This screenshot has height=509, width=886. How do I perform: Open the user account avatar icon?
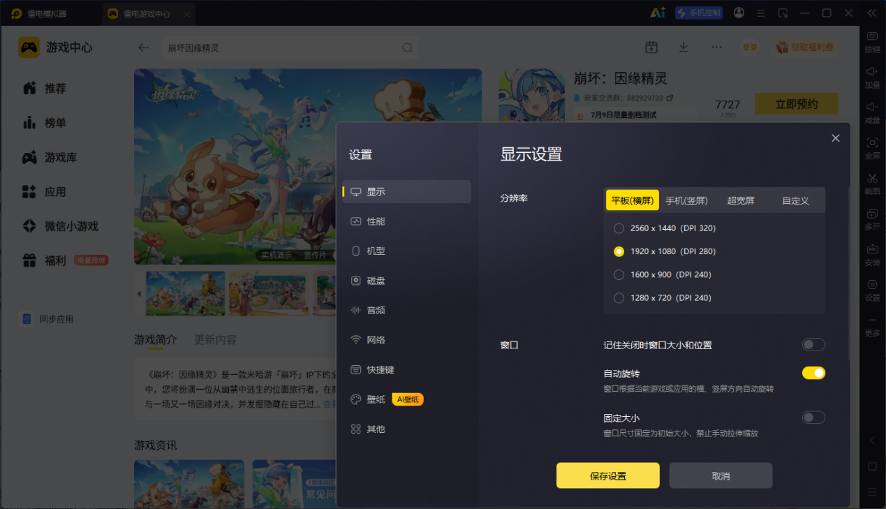click(739, 13)
